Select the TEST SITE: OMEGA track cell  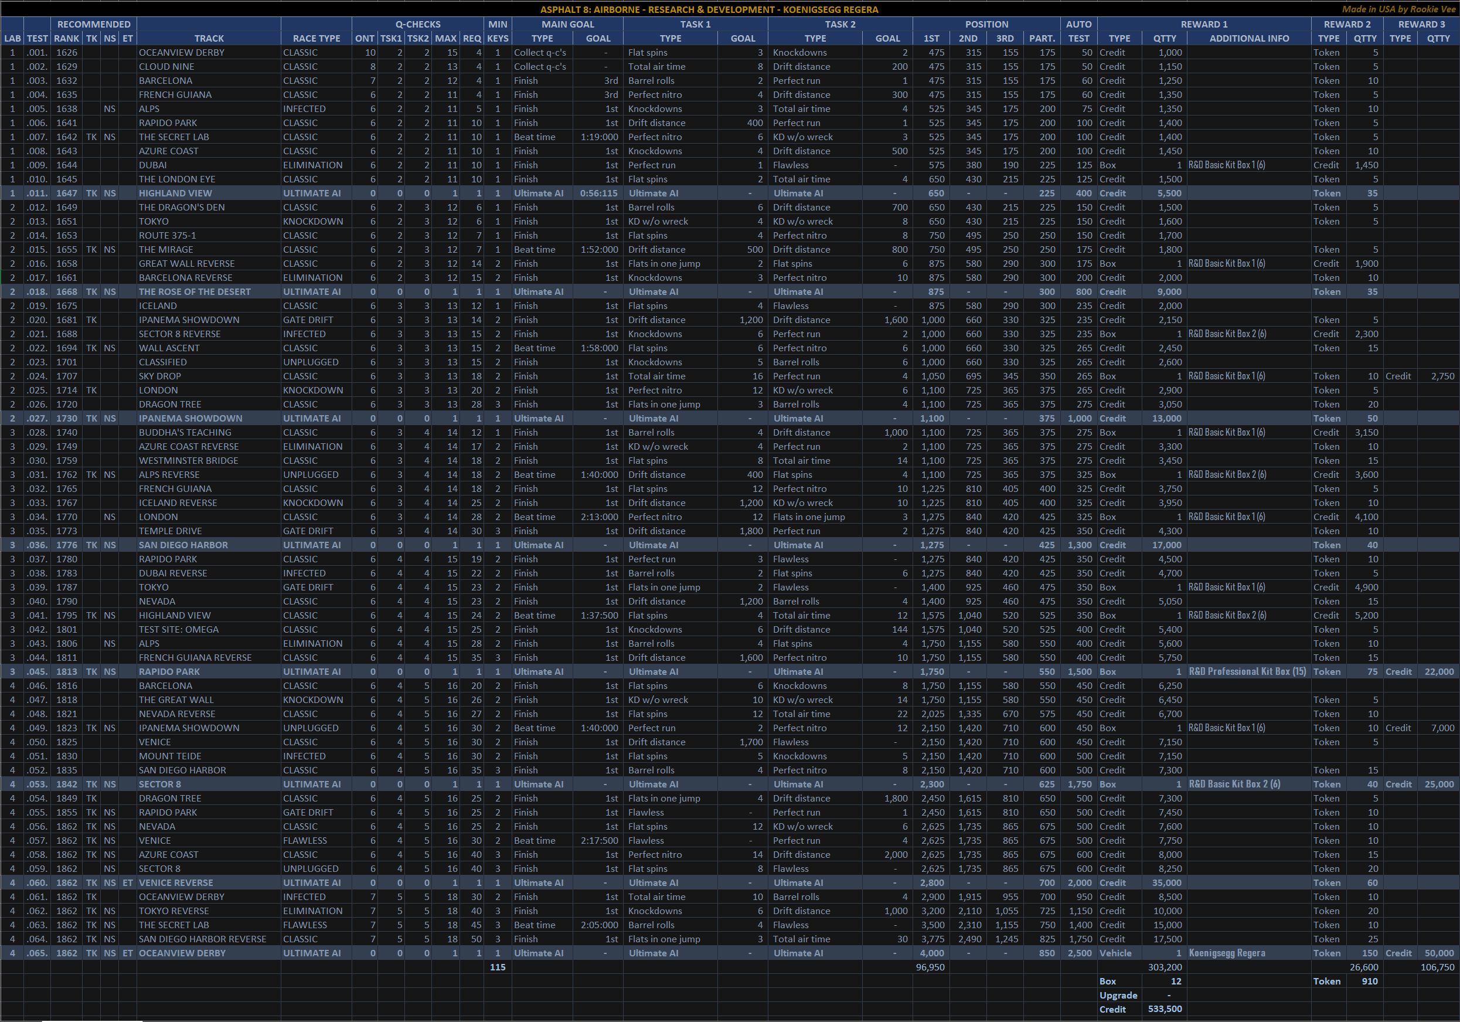point(209,629)
